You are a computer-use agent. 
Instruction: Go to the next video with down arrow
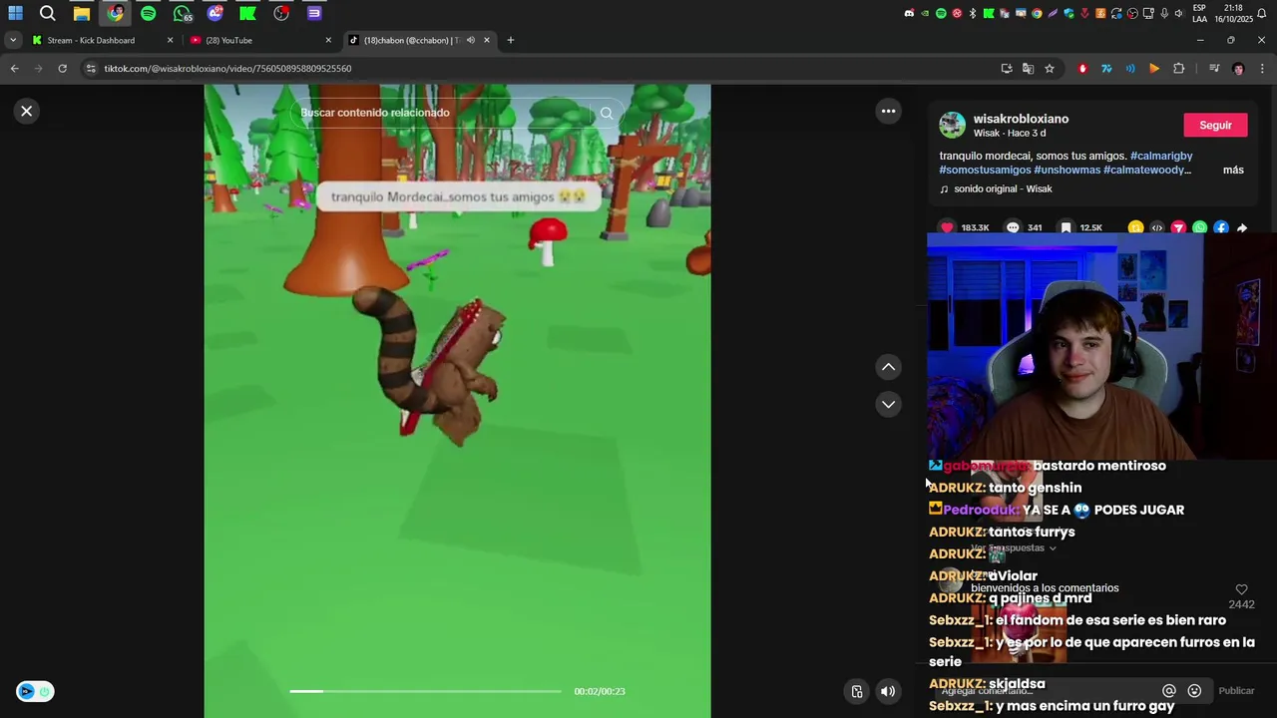[x=888, y=404]
